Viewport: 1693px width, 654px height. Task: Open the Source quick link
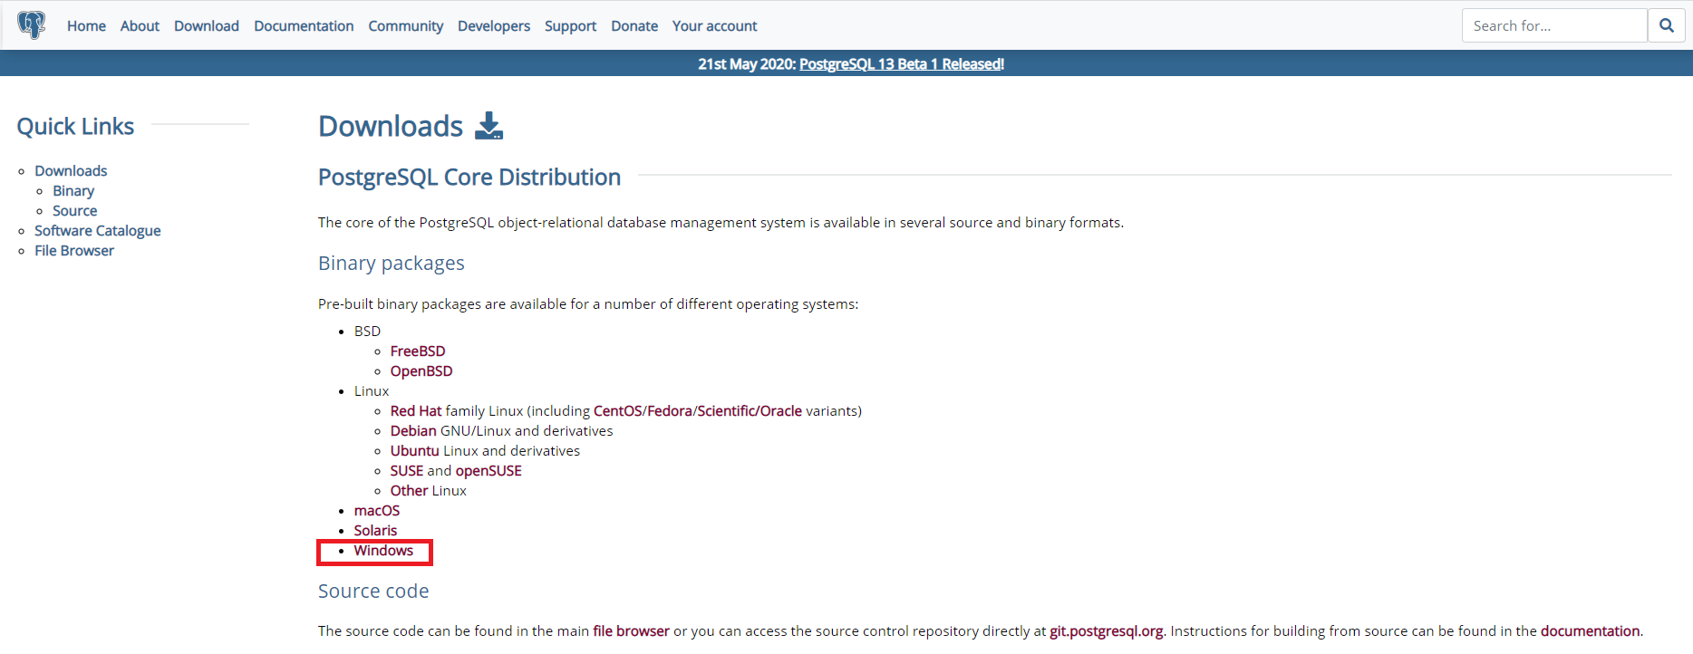tap(75, 211)
